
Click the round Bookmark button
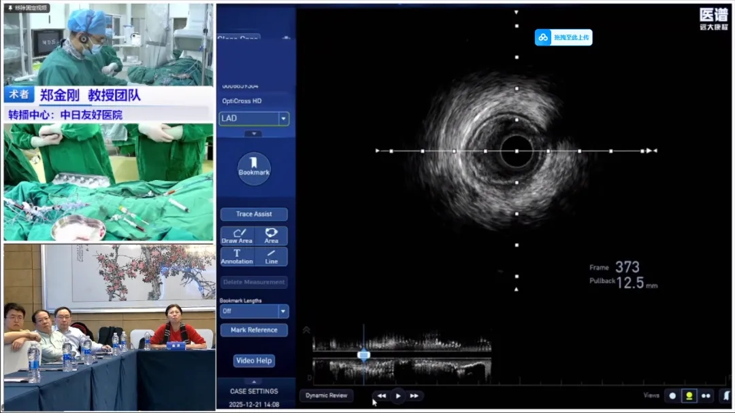click(x=254, y=168)
